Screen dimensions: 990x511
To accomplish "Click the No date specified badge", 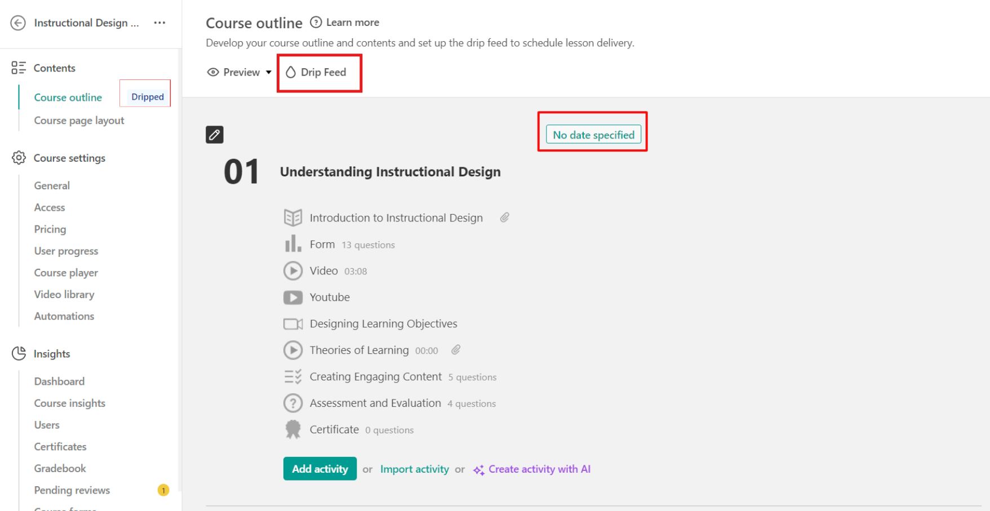I will (593, 135).
